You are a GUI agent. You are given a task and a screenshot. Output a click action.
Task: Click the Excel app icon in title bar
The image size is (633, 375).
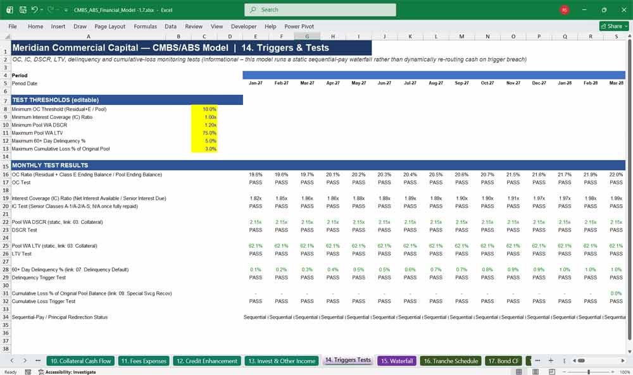9,9
